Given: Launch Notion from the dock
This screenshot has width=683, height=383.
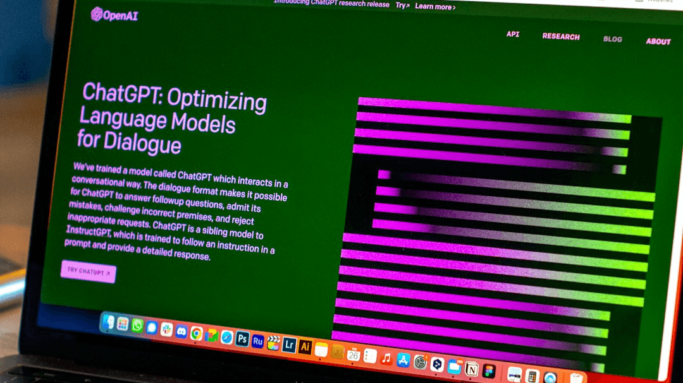Looking at the screenshot, I should pyautogui.click(x=471, y=369).
